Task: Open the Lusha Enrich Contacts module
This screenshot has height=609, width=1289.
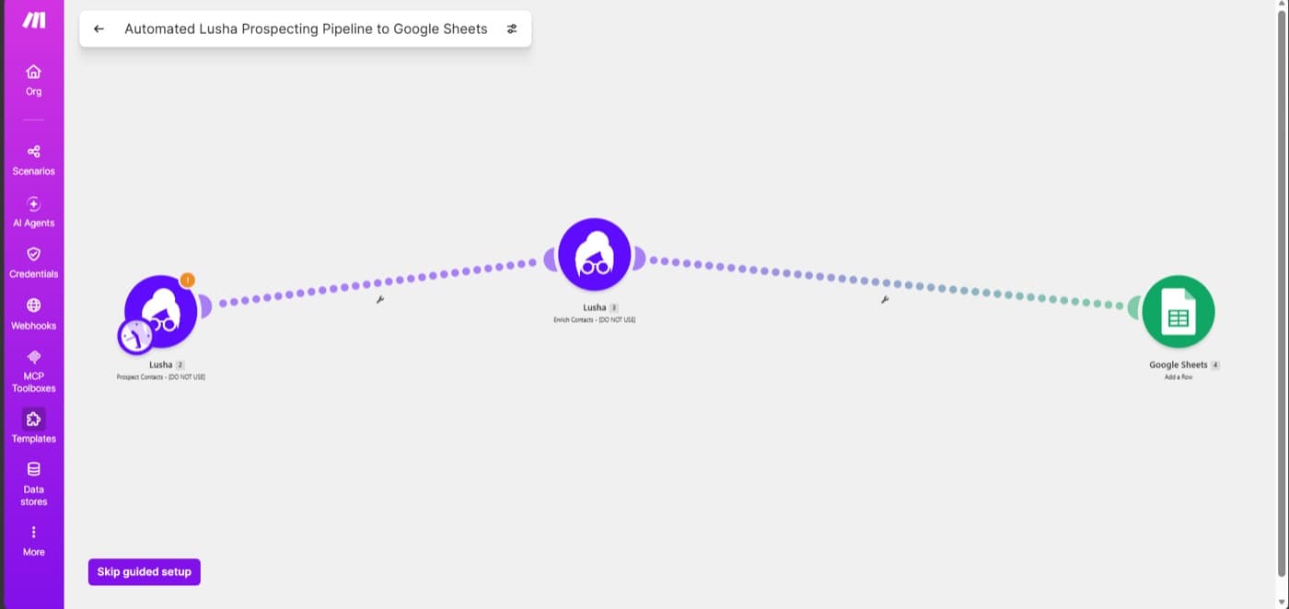Action: (595, 255)
